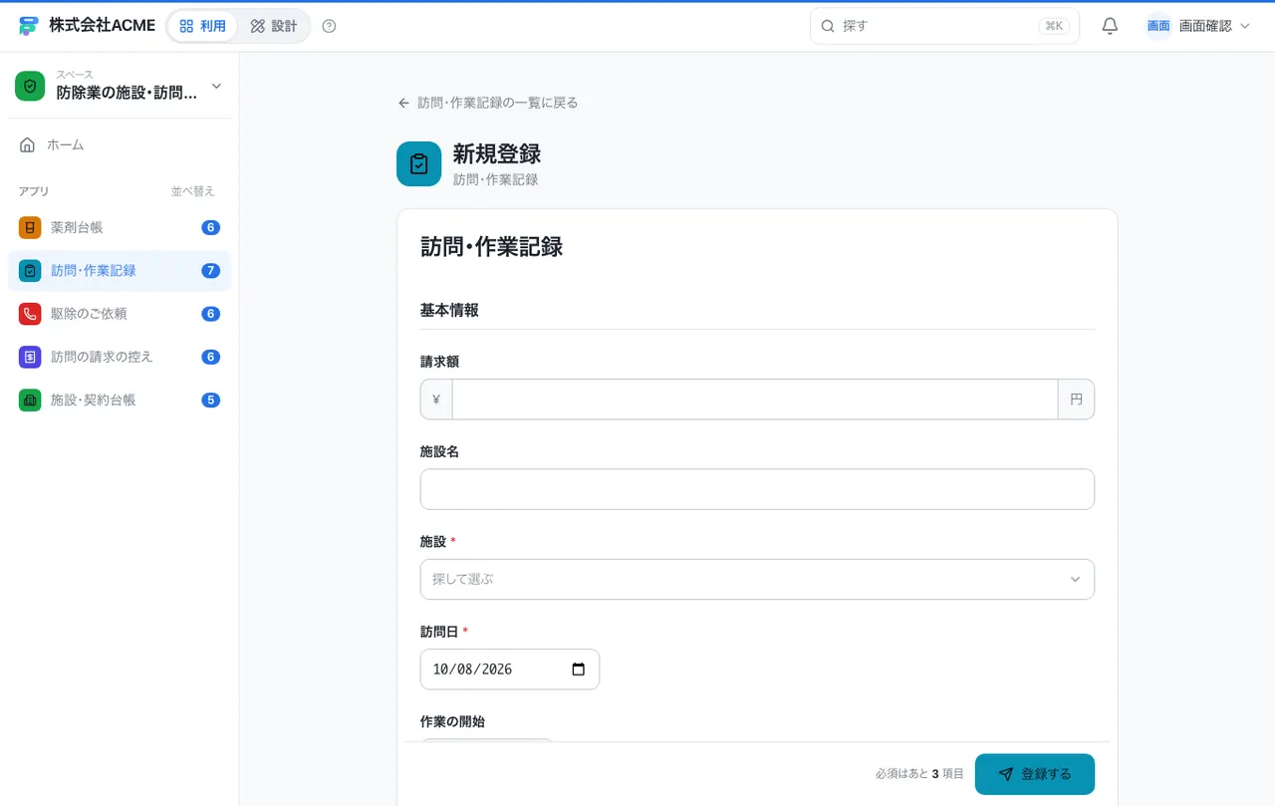Click the 7 badge on 訪問・作業記録
This screenshot has width=1275, height=806.
click(x=210, y=270)
